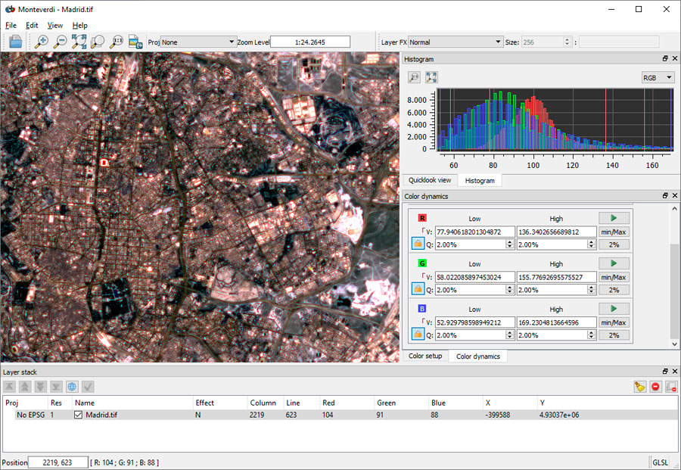Open the Layer FX Normal dropdown
The height and width of the screenshot is (470, 681).
click(456, 42)
